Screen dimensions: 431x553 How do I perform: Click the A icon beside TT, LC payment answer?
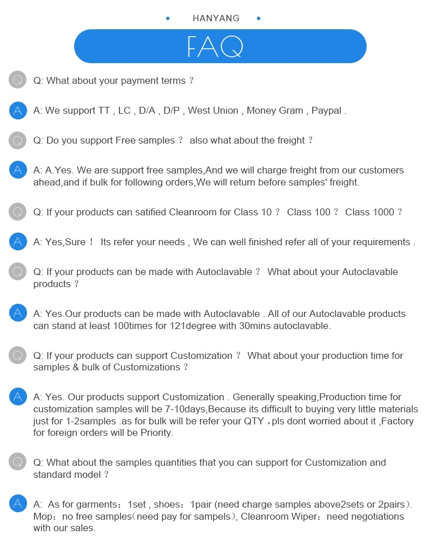coord(18,110)
